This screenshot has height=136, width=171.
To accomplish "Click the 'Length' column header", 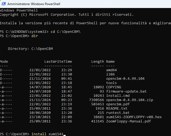I will [98, 62].
